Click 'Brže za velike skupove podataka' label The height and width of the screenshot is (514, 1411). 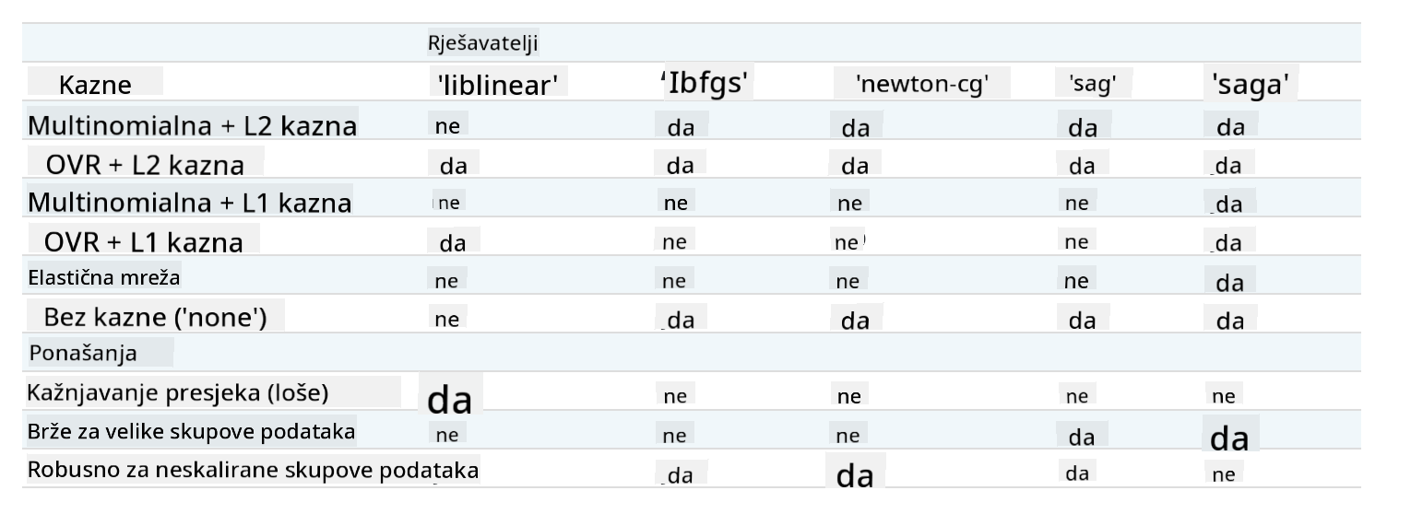coord(192,431)
